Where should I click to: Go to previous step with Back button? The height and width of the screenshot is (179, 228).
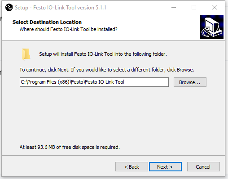click(132, 167)
